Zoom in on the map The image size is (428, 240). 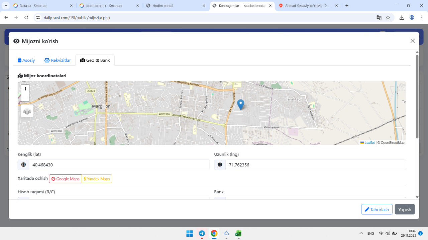pyautogui.click(x=25, y=89)
